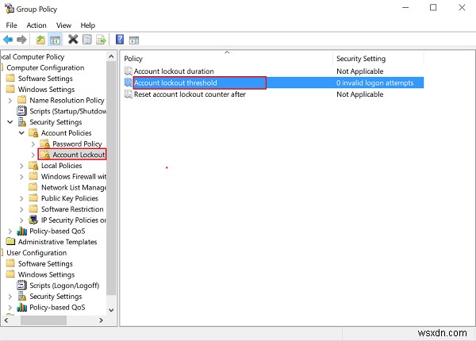Expand the Name Resolution Policy node
476x341 pixels.
point(10,100)
